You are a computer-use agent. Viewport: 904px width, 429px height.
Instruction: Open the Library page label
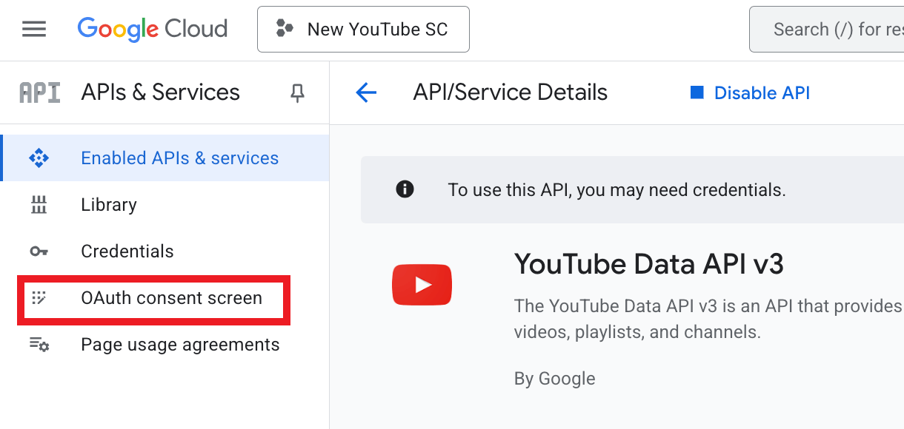(109, 205)
